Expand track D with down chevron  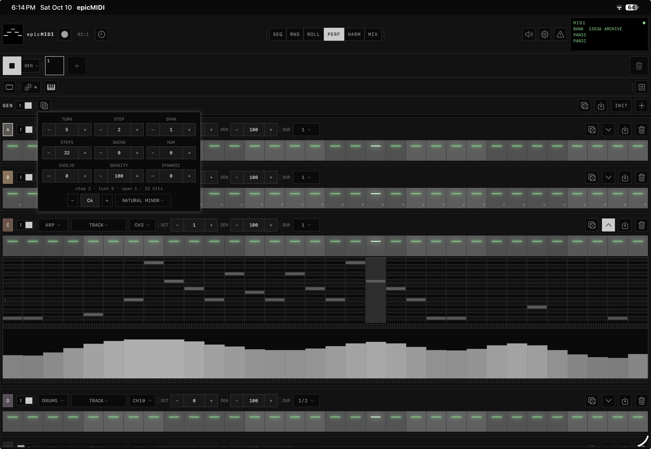coord(609,401)
